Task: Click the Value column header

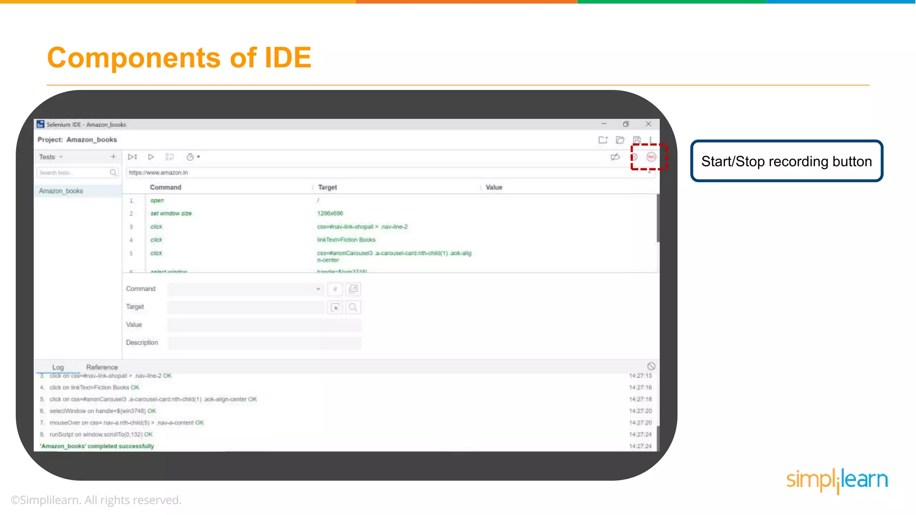Action: 494,187
